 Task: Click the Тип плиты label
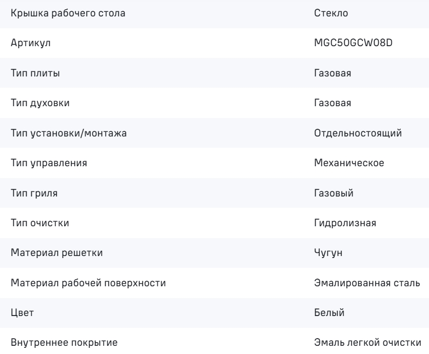[34, 73]
